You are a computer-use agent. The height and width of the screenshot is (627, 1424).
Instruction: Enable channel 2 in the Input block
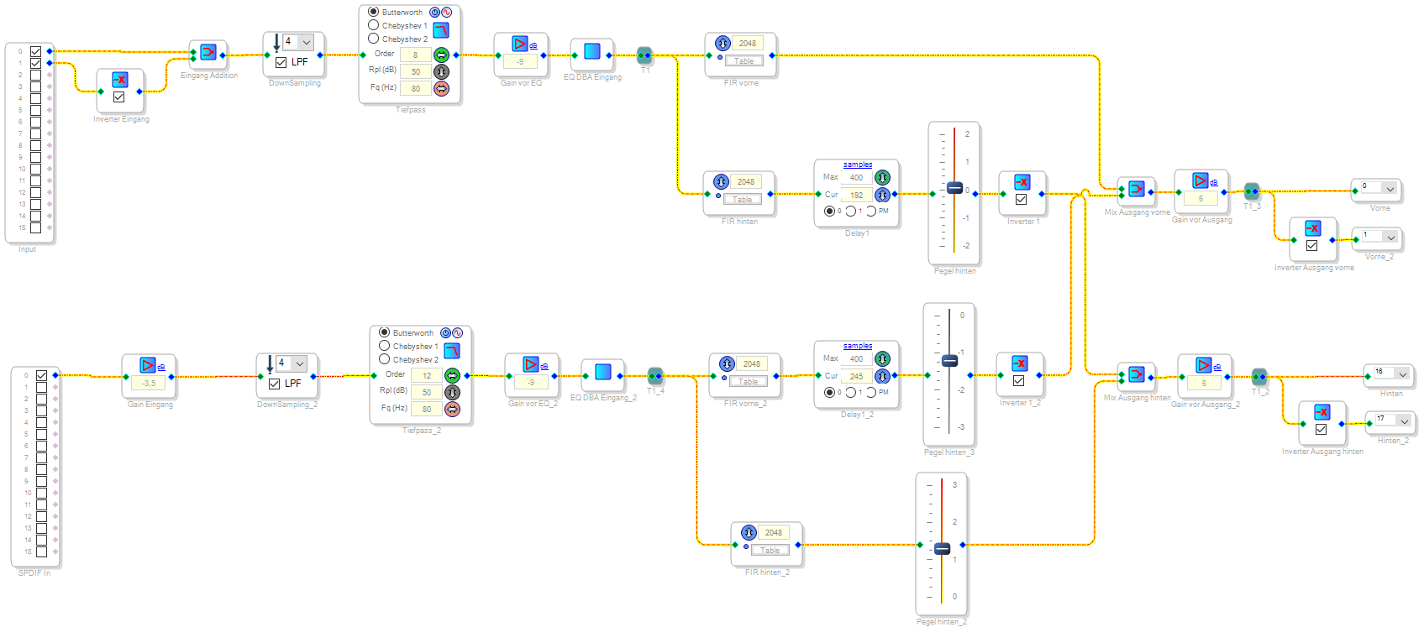coord(35,75)
